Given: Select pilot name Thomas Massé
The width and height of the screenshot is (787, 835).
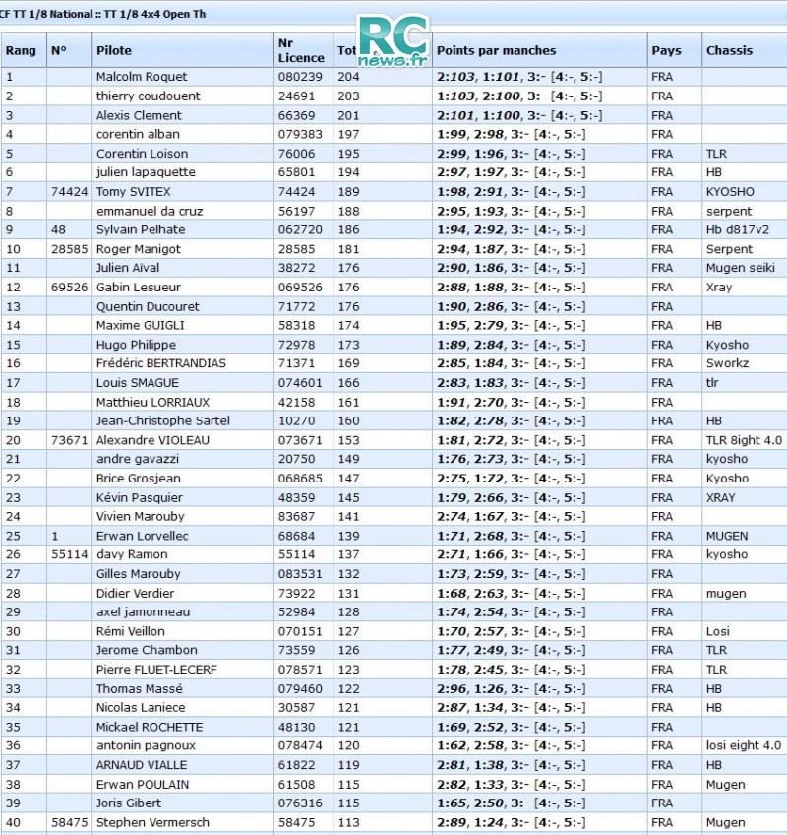Looking at the screenshot, I should [x=140, y=689].
